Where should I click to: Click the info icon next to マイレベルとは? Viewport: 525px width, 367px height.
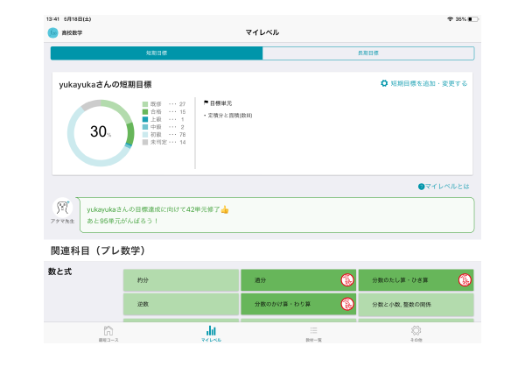[421, 187]
